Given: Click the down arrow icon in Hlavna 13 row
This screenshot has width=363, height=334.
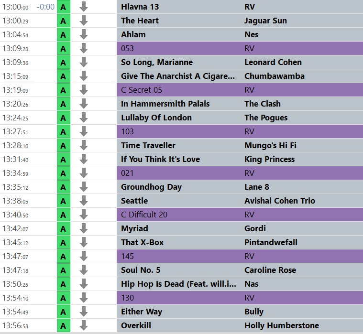Looking at the screenshot, I should (x=84, y=7).
